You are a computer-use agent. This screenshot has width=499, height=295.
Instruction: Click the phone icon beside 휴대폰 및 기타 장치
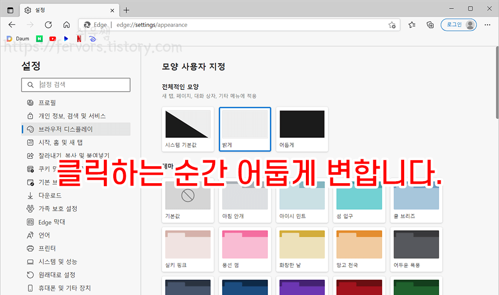pyautogui.click(x=30, y=288)
